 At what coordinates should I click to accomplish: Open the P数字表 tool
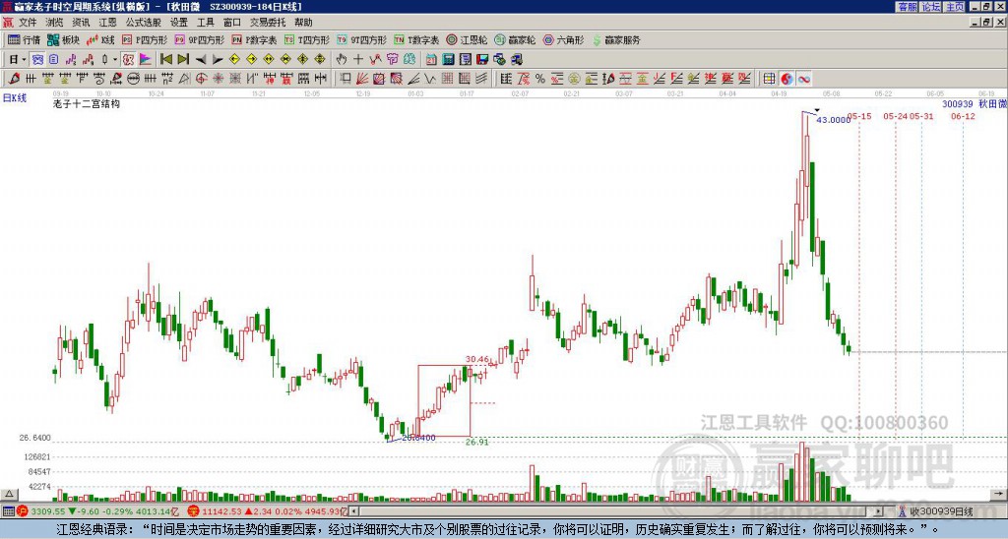(254, 39)
